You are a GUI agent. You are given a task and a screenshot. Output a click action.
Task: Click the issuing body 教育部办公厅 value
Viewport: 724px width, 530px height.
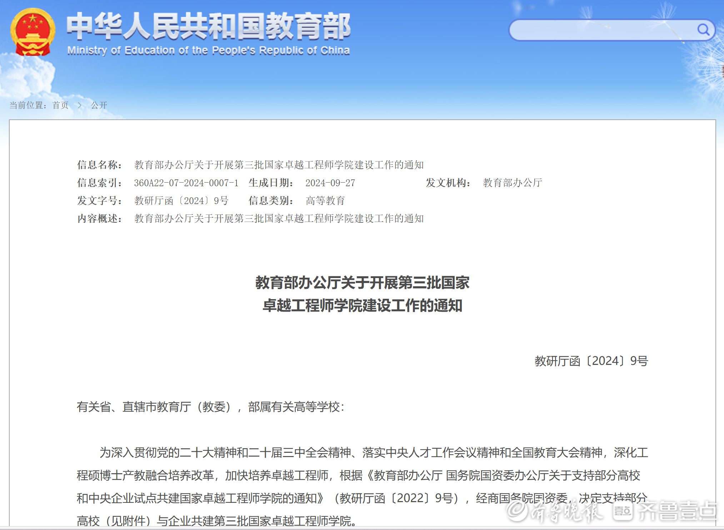[513, 183]
